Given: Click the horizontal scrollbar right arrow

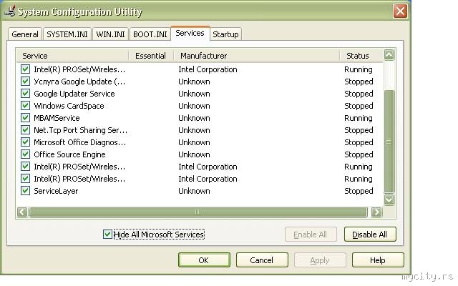Looking at the screenshot, I should (x=376, y=212).
